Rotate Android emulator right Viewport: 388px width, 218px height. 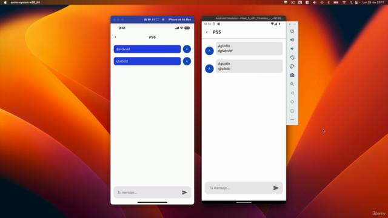(292, 67)
